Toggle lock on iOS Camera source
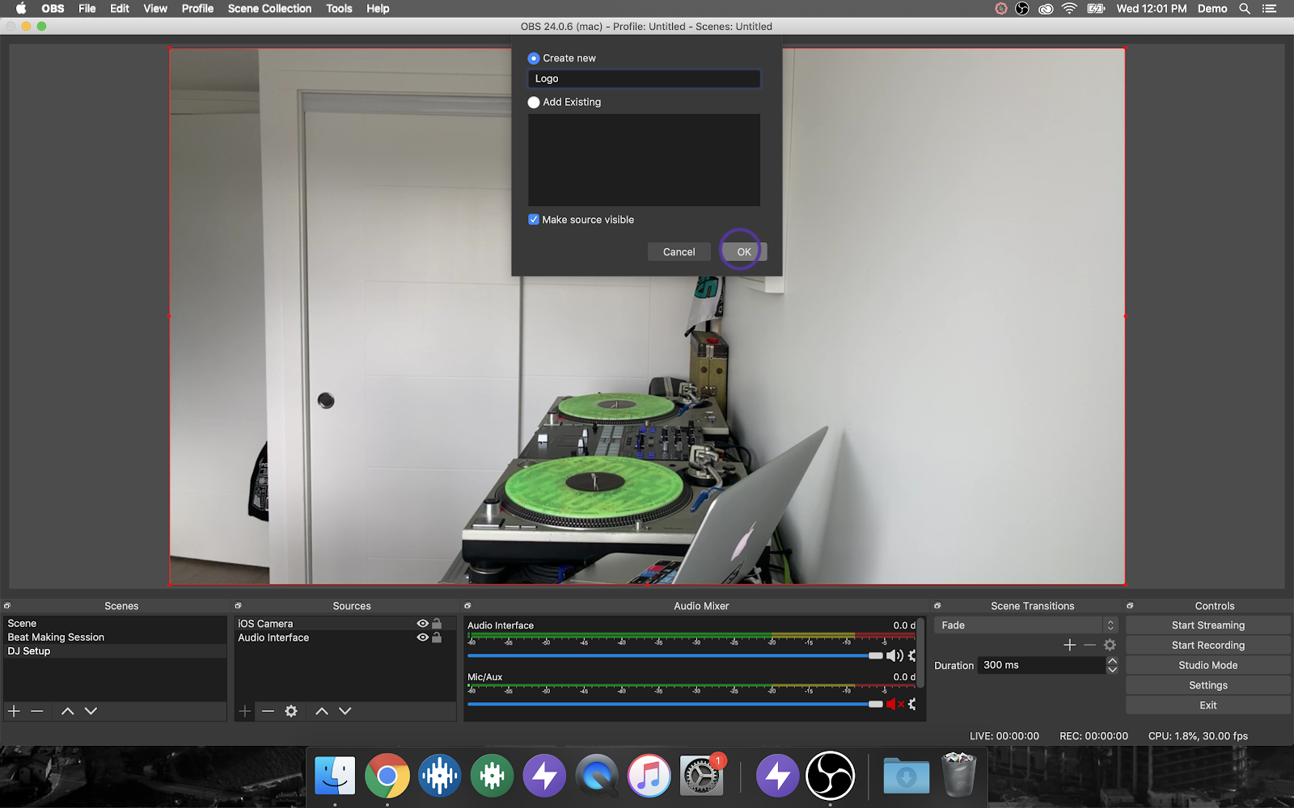Image resolution: width=1294 pixels, height=808 pixels. pyautogui.click(x=437, y=624)
